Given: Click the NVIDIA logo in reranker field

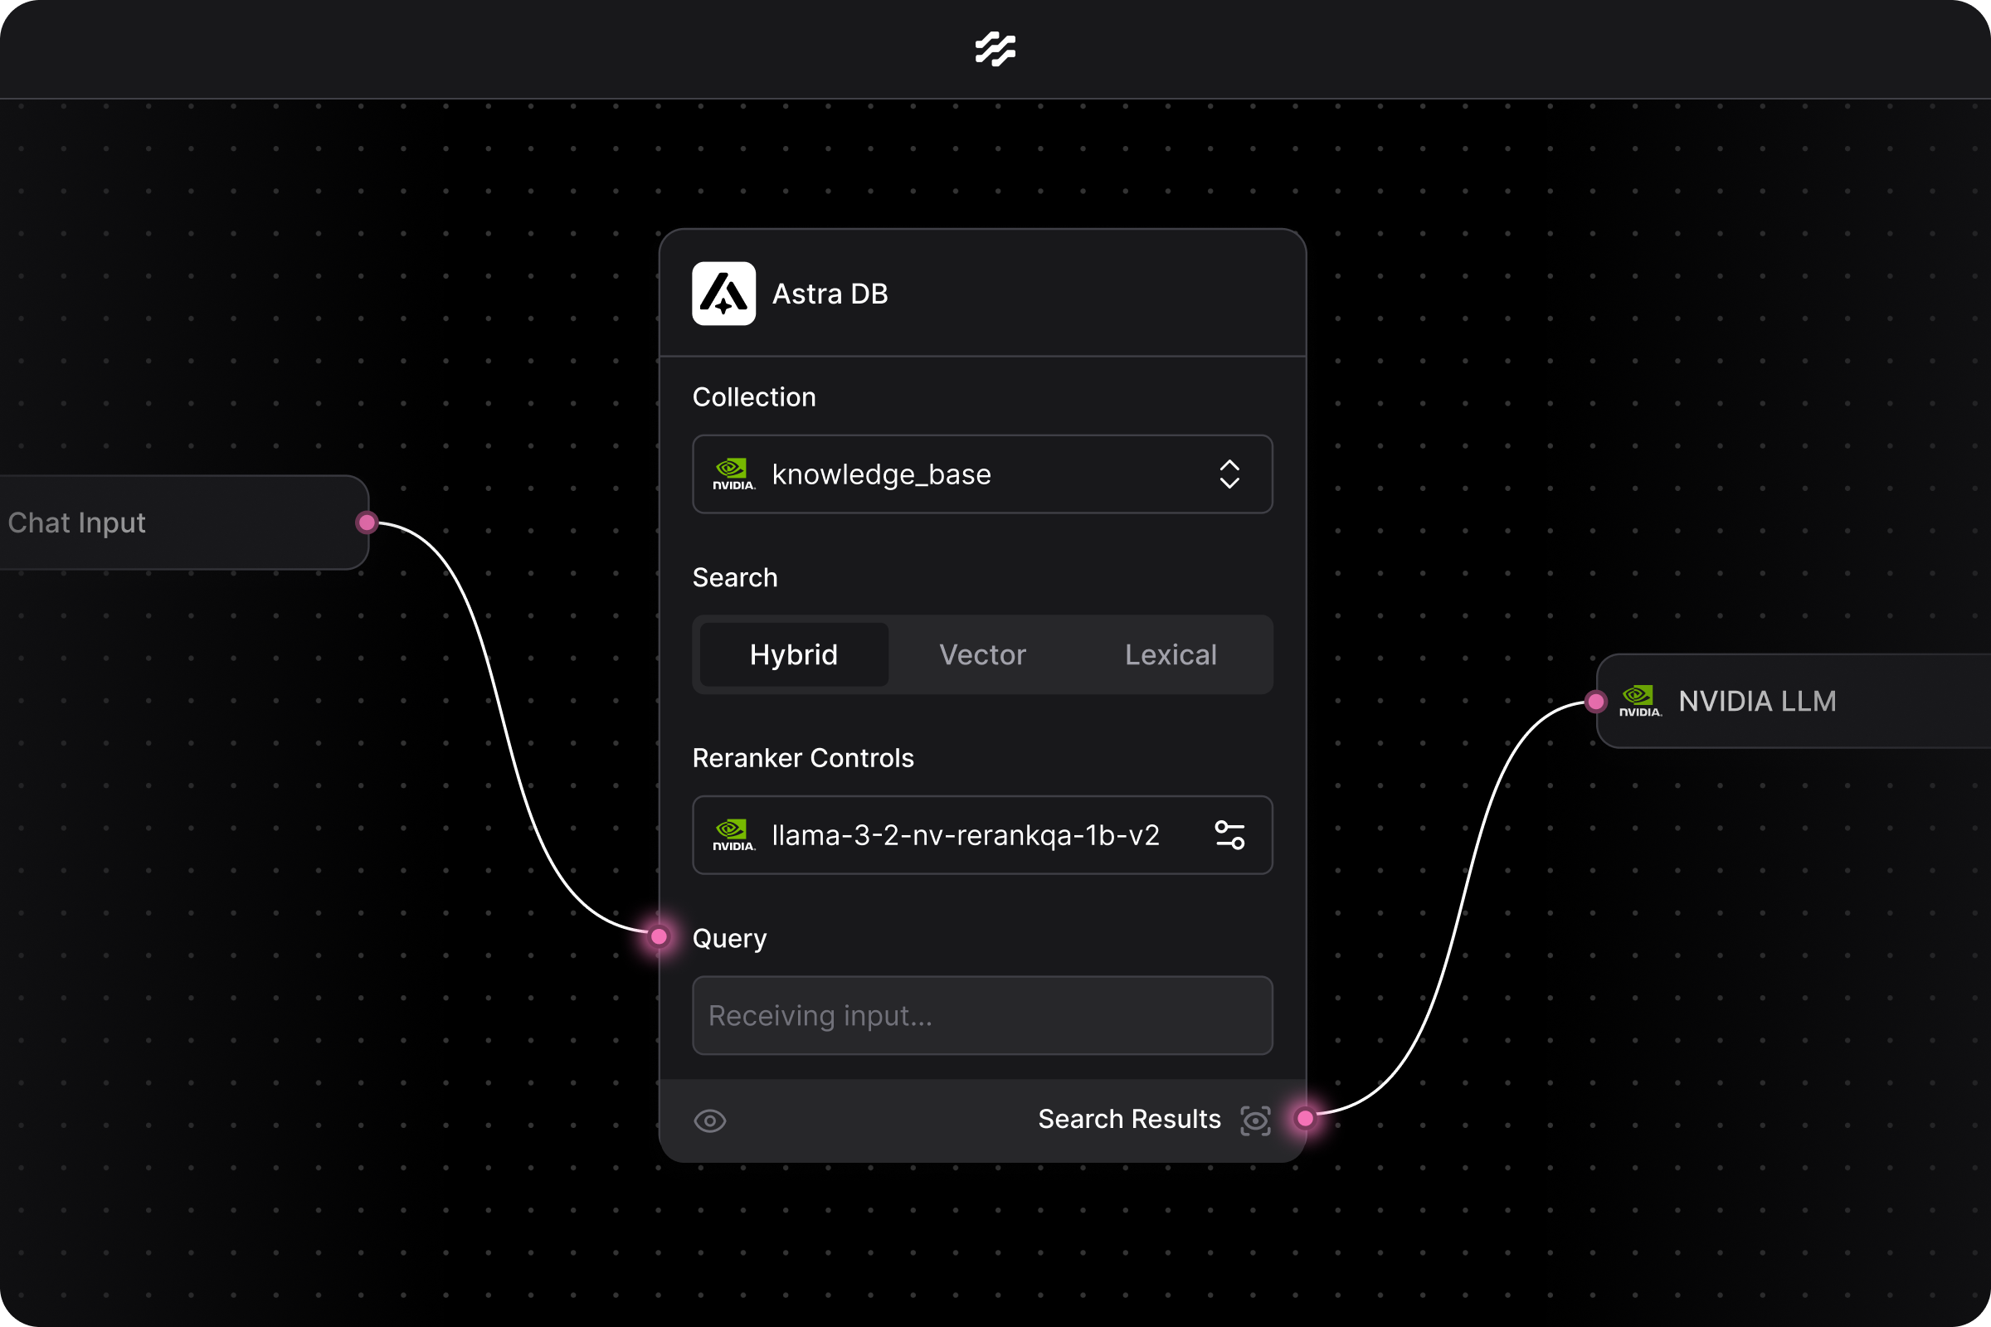Looking at the screenshot, I should tap(733, 835).
